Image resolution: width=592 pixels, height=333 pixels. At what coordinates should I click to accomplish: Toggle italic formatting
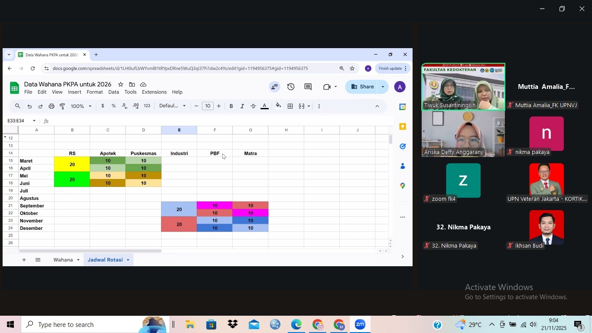[242, 106]
